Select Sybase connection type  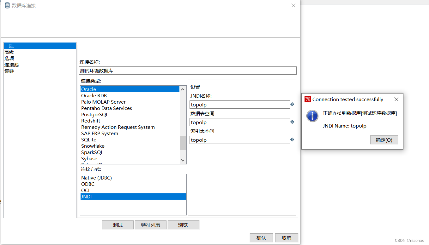click(130, 158)
